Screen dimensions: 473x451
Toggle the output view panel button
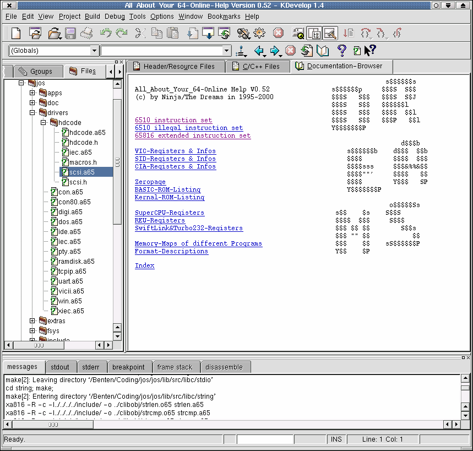click(330, 33)
